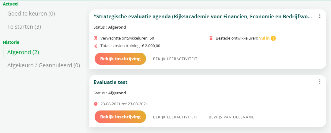Open Bekijk leeractiviteit for Strategische evaluatie agenda
This screenshot has height=133, width=331.
click(x=175, y=59)
